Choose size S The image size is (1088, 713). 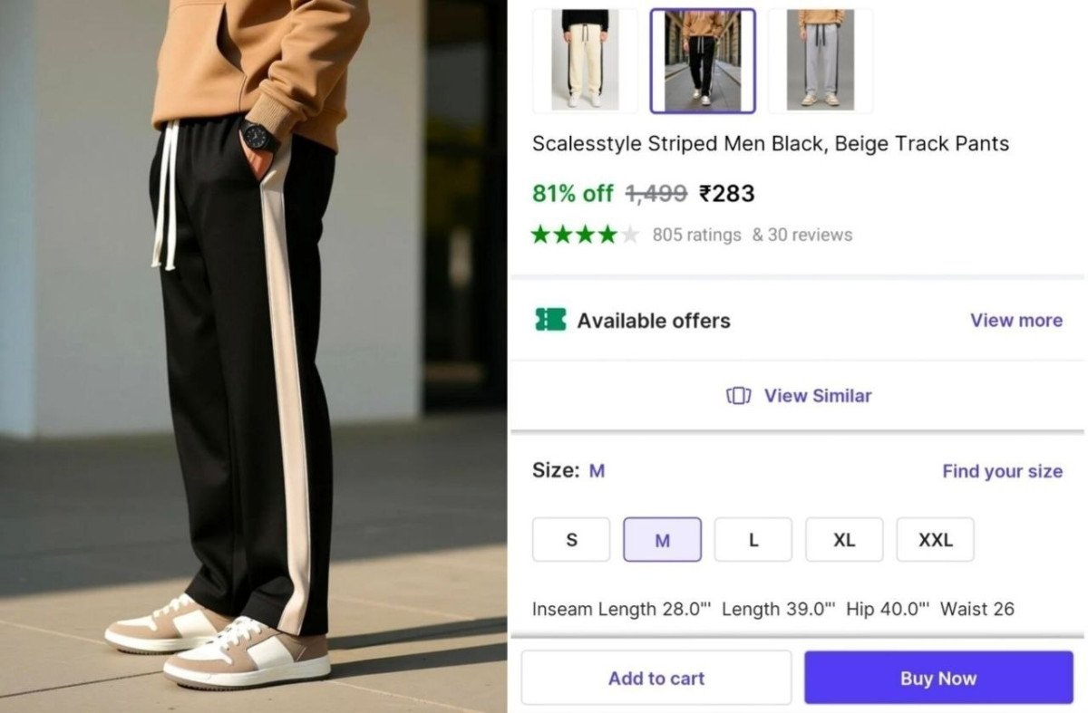[x=571, y=540]
